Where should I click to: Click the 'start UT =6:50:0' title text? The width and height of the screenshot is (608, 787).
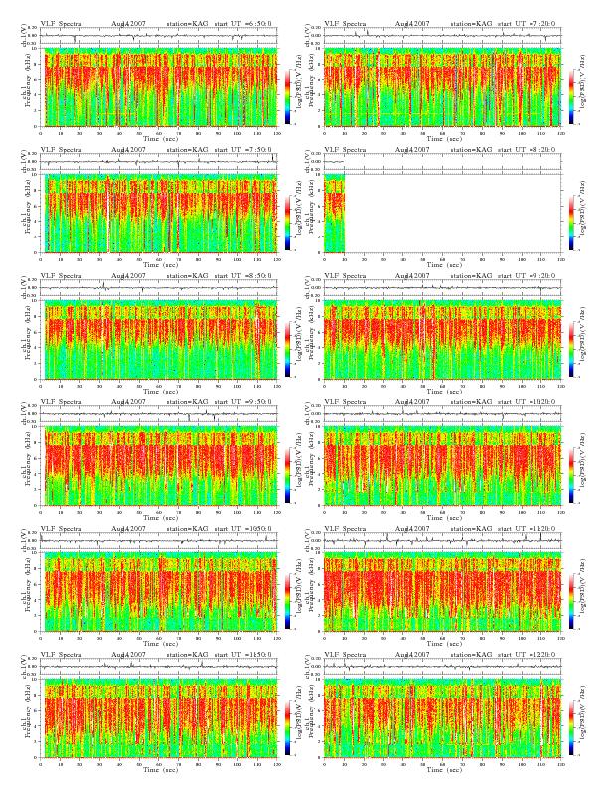pos(243,23)
